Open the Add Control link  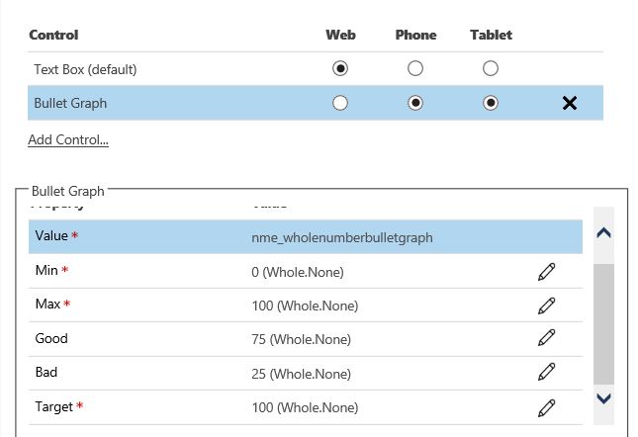tap(68, 139)
